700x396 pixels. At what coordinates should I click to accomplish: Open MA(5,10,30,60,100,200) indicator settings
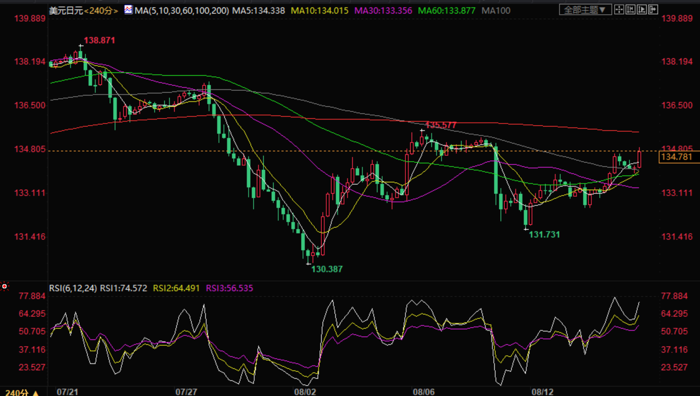coord(182,10)
